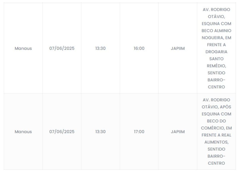Screen dimensions: 240x173
Task: Click JAPIIM in the 16:00 row
Action: 178,48
